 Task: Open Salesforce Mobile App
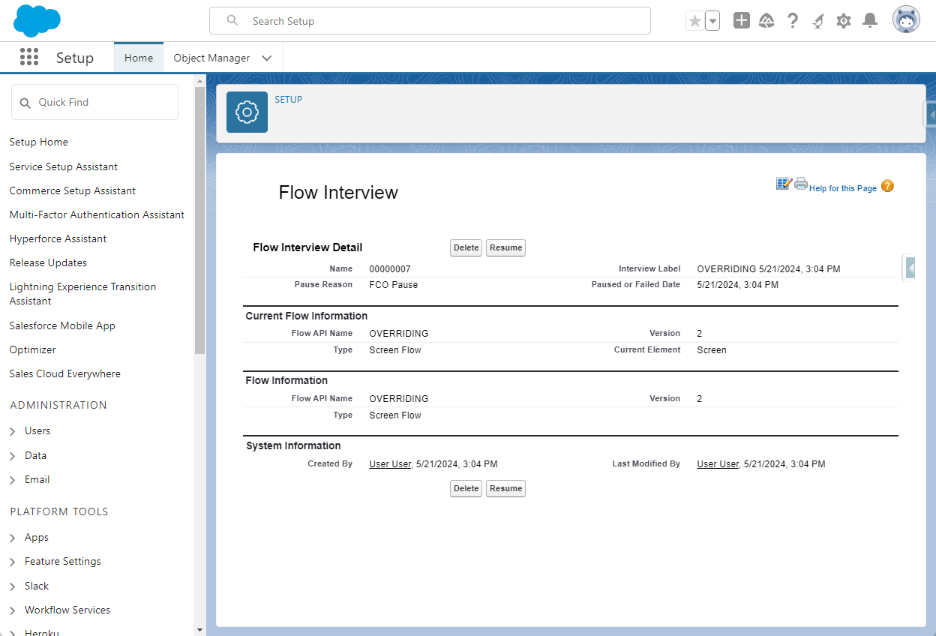[62, 325]
